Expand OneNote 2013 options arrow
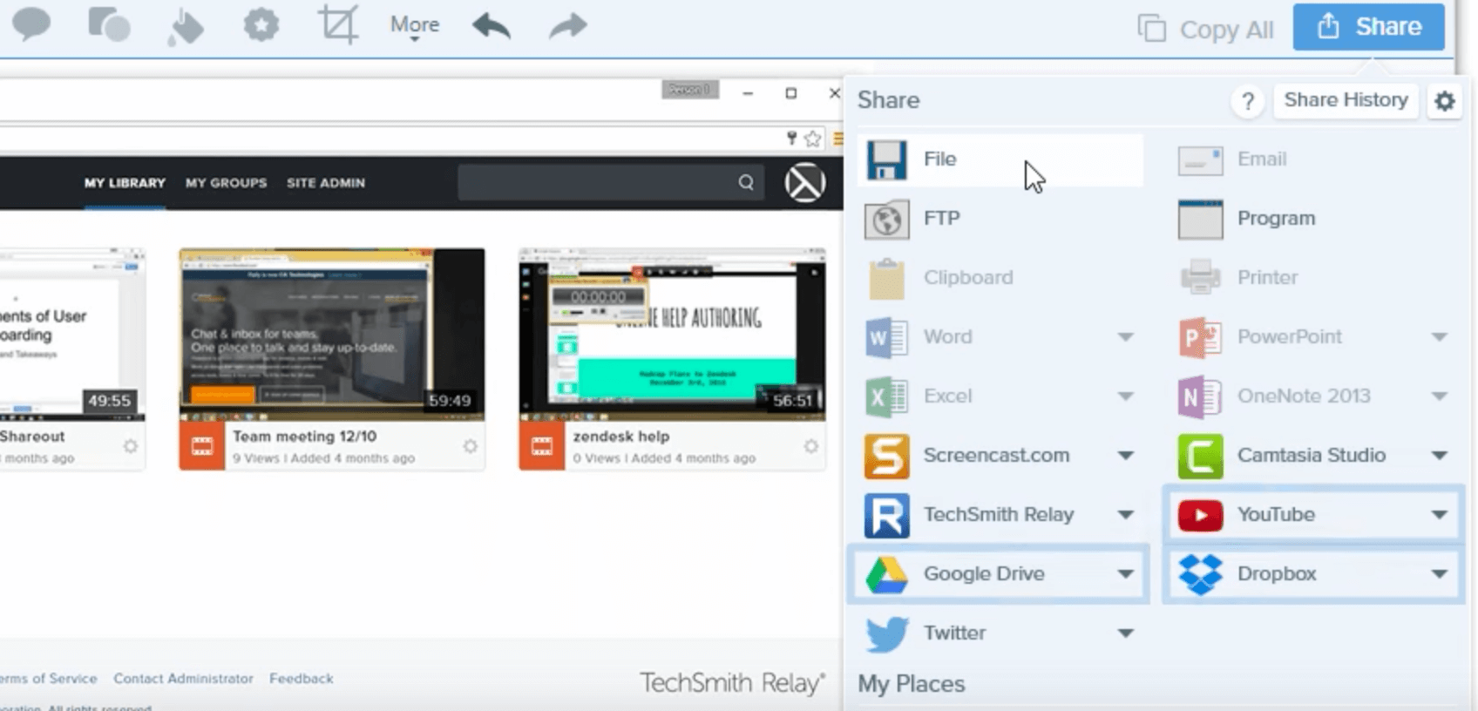 click(1439, 396)
